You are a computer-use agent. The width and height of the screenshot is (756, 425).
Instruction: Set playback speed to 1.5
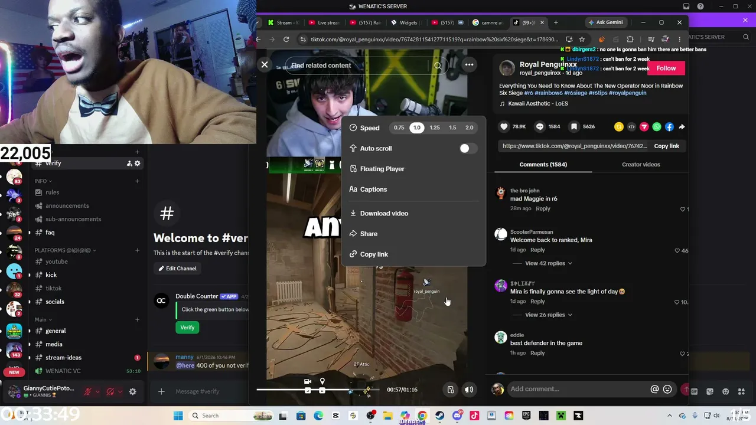click(452, 127)
